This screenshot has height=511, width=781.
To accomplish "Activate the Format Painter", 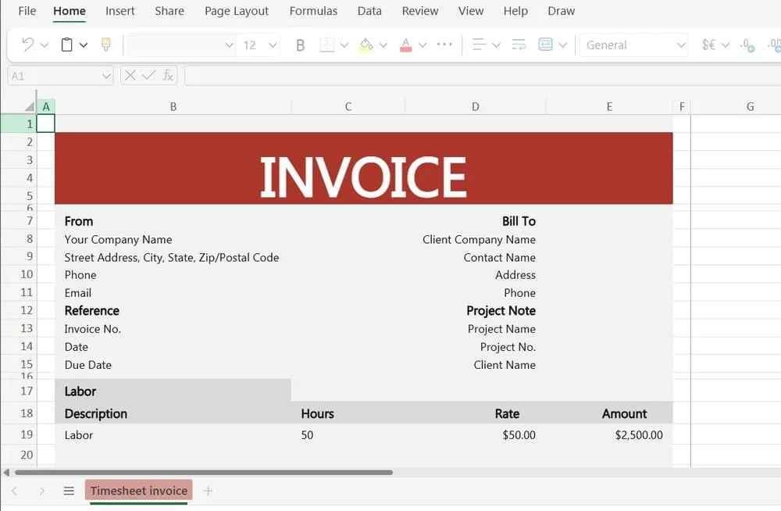I will coord(105,45).
